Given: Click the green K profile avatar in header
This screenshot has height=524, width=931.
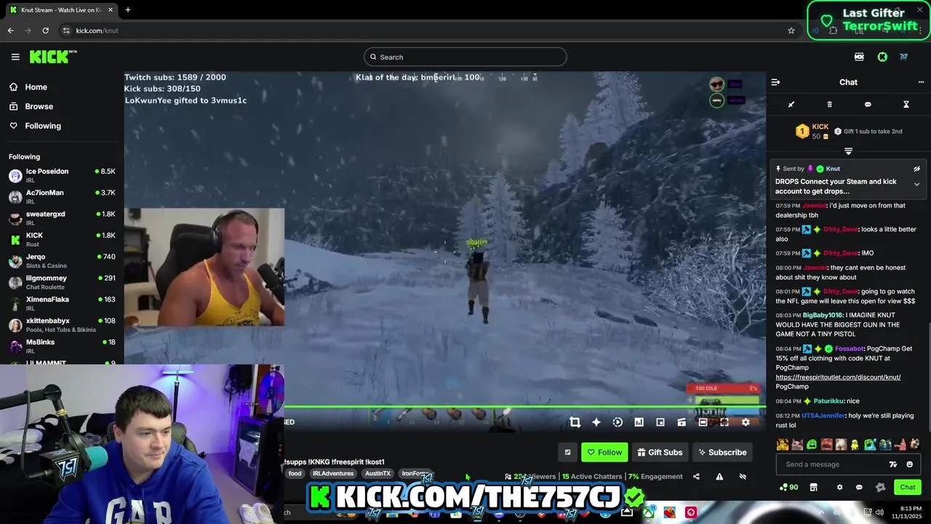Looking at the screenshot, I should click(x=882, y=57).
